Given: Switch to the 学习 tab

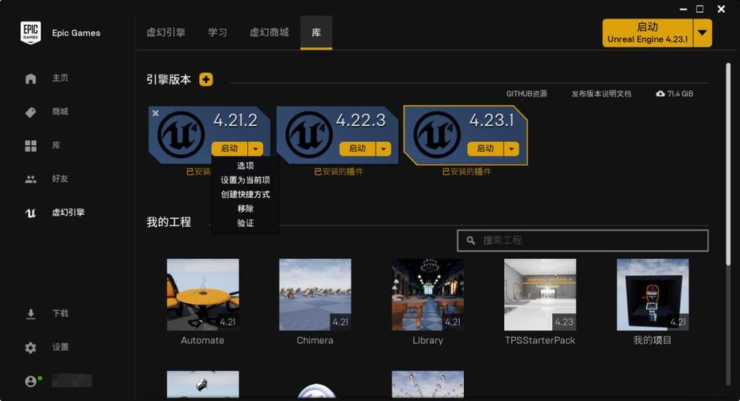Looking at the screenshot, I should [x=218, y=33].
